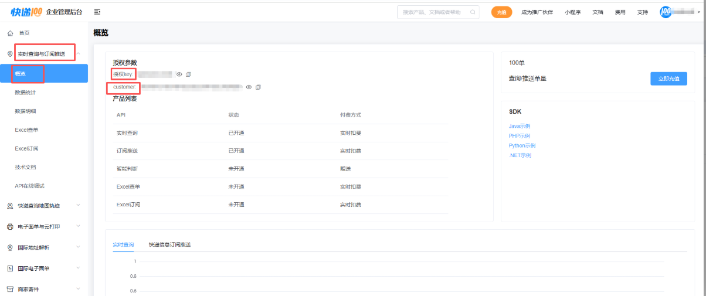Viewport: 706px width, 296px height.
Task: Reveal the hidden 授权key value
Action: click(179, 74)
